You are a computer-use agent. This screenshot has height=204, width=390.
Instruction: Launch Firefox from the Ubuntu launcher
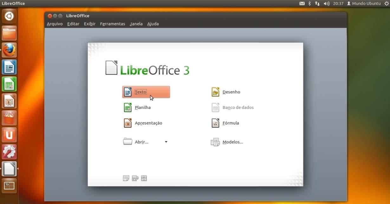(x=9, y=50)
